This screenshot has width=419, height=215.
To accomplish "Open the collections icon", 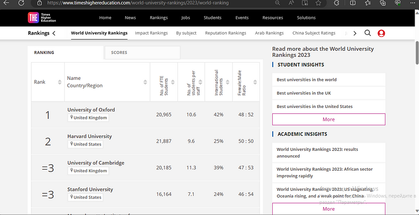I will pyautogui.click(x=383, y=2).
